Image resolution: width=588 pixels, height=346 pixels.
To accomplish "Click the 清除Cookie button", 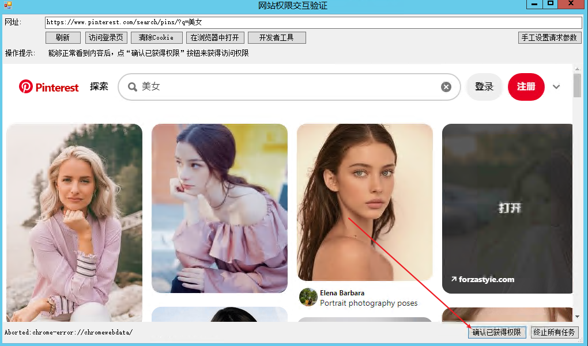I will click(156, 37).
